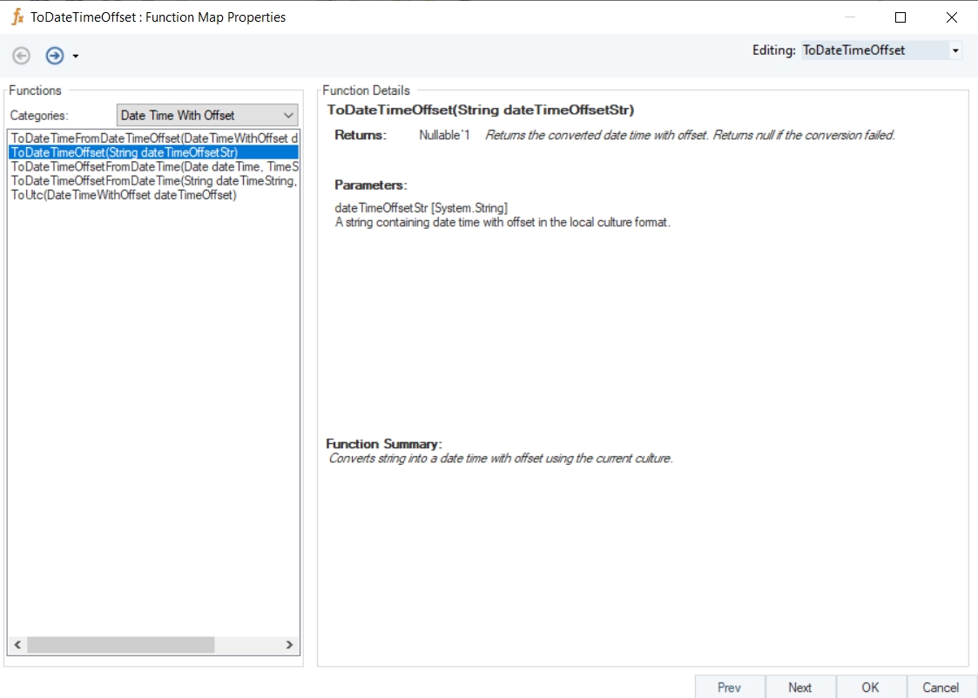Select ToDateTimeFromDateTimeOffset function in list

[154, 138]
